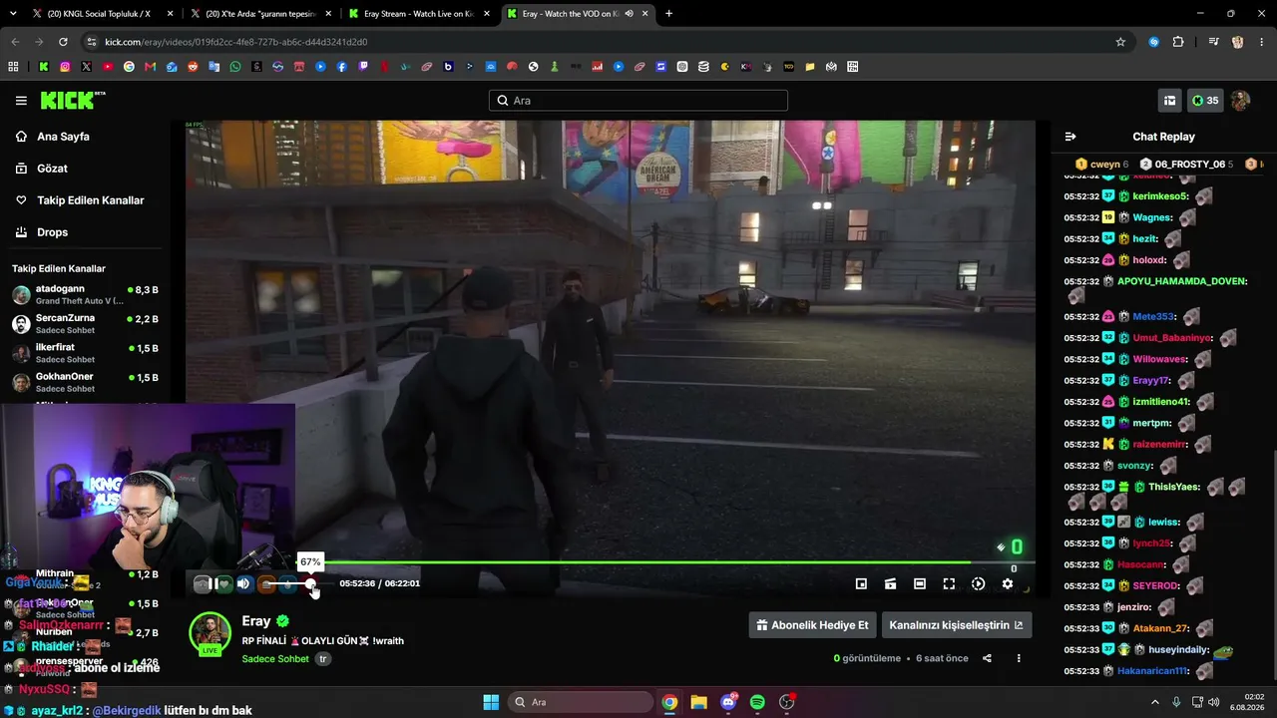Bookmark this page with star icon
The image size is (1277, 718).
[1120, 42]
